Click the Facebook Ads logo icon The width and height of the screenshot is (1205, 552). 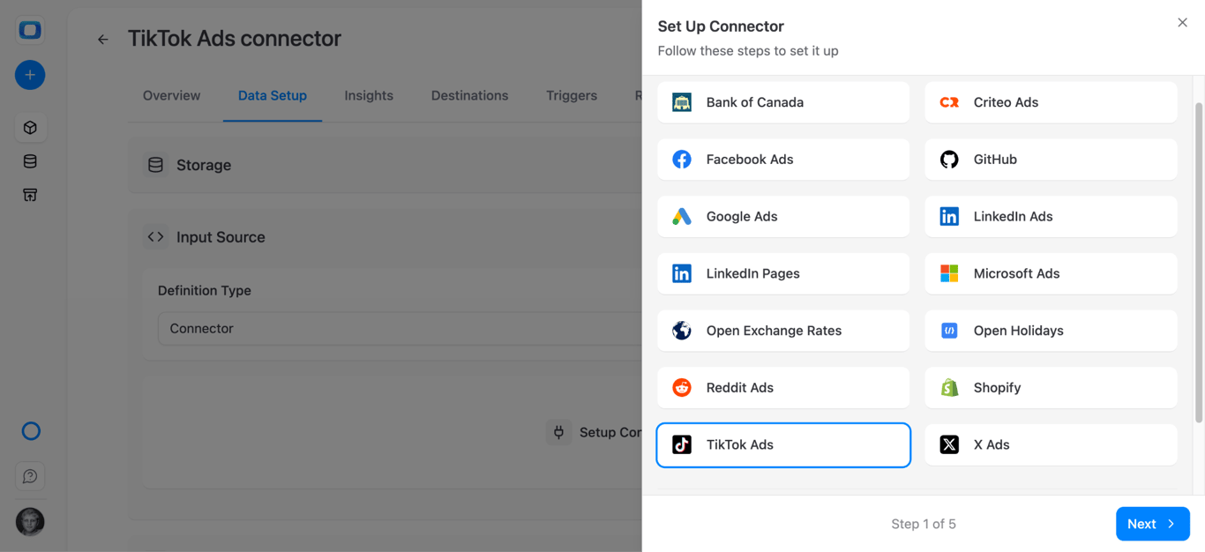coord(682,160)
